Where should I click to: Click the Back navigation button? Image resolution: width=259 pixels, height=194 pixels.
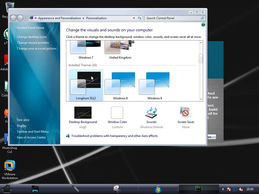[x=13, y=18]
